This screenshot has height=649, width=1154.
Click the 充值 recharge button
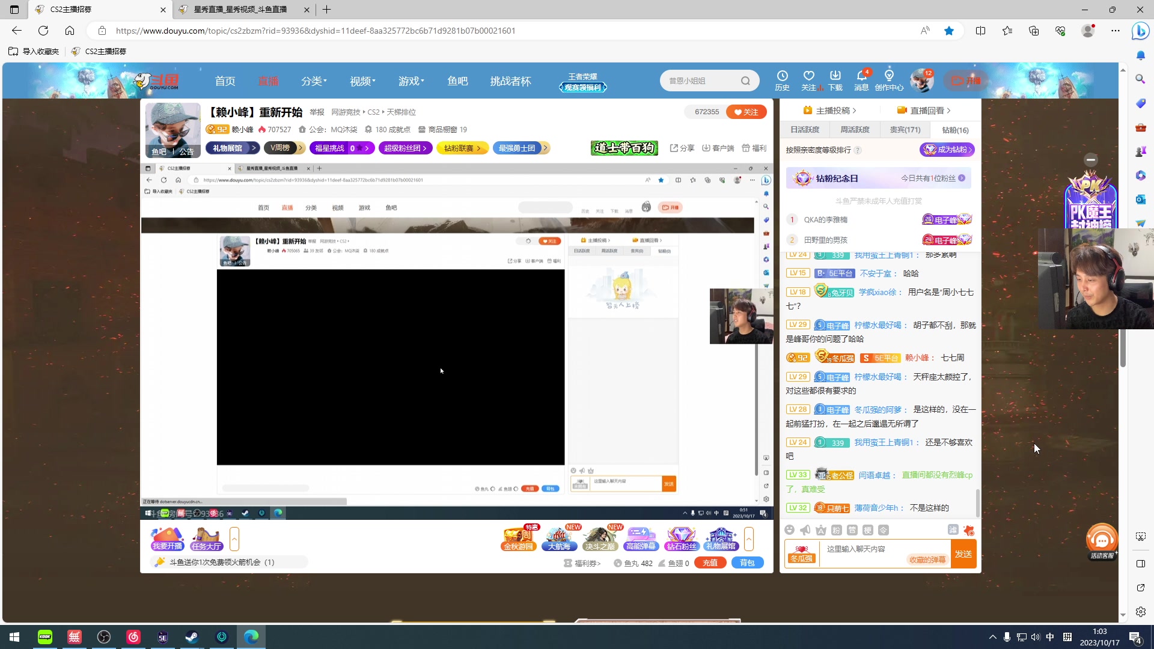710,563
